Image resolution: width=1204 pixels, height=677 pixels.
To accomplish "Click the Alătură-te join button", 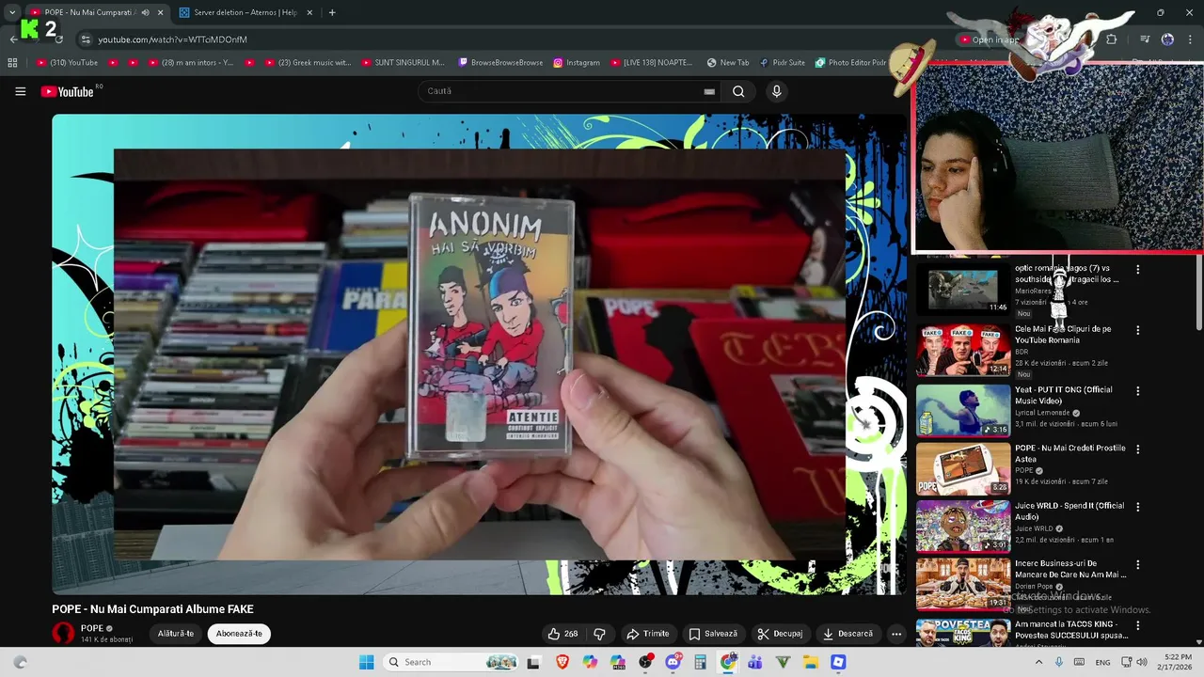I will [176, 634].
